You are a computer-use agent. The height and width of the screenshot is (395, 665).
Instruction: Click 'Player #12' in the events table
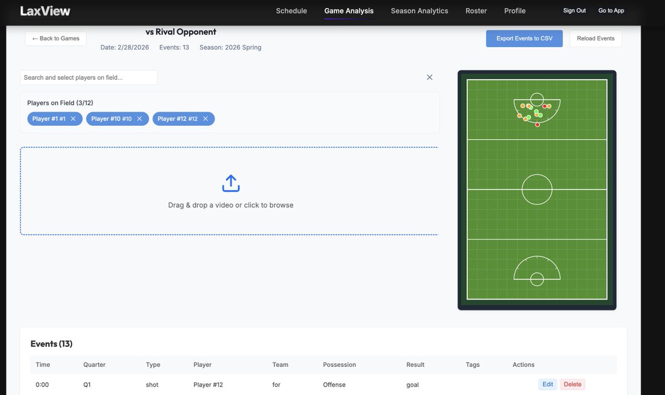[x=208, y=384]
